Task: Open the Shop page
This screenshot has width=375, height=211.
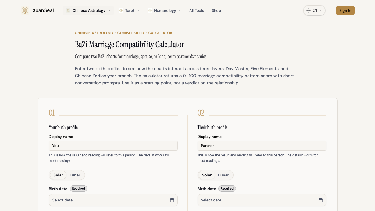Action: tap(216, 10)
